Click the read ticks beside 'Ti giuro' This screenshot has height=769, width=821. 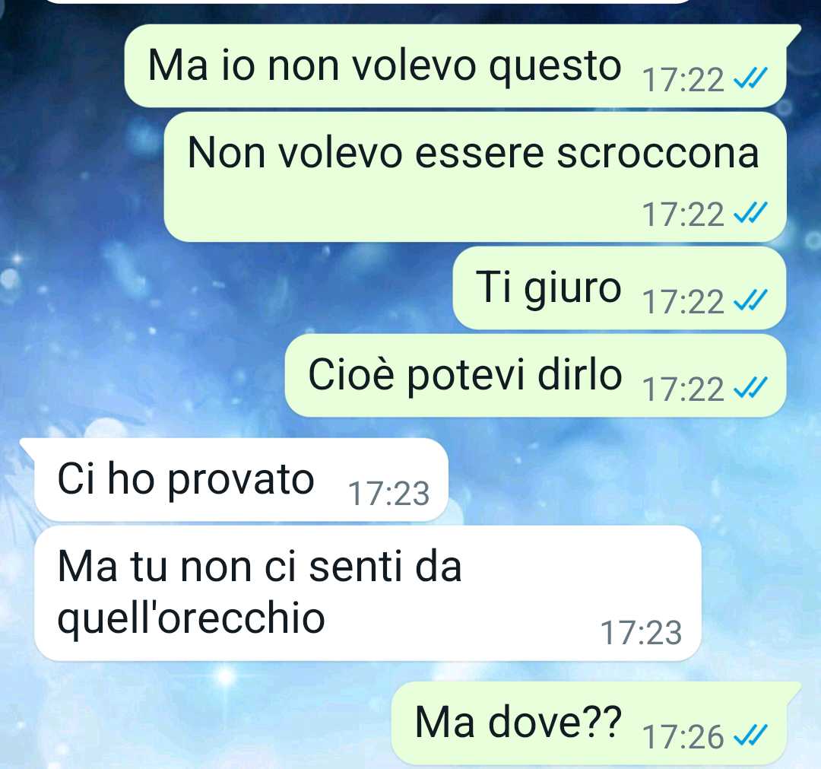750,300
